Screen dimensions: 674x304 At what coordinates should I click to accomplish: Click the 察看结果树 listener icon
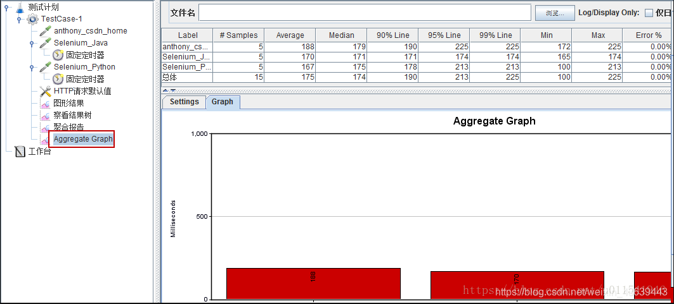[x=46, y=116]
